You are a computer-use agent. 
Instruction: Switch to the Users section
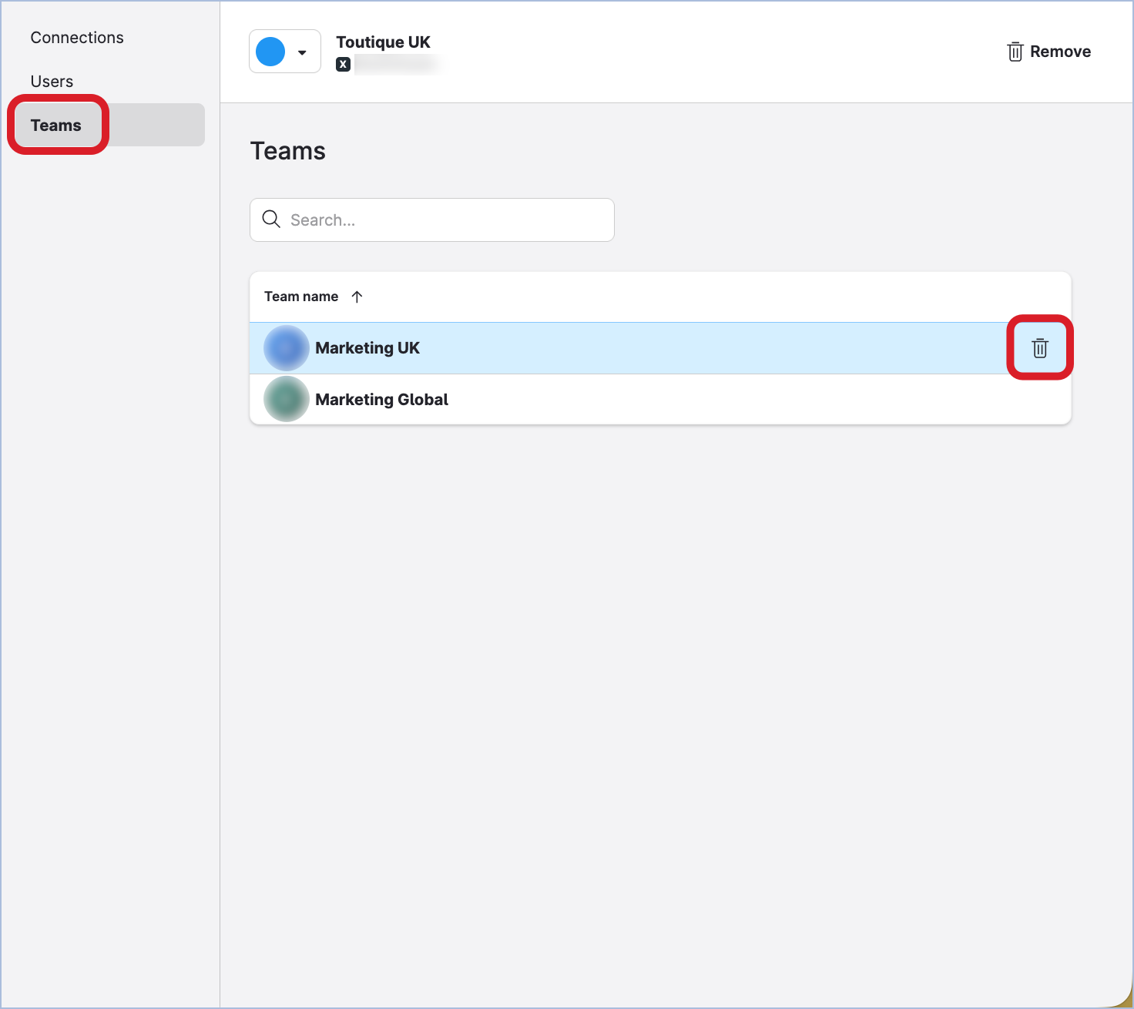click(x=52, y=81)
